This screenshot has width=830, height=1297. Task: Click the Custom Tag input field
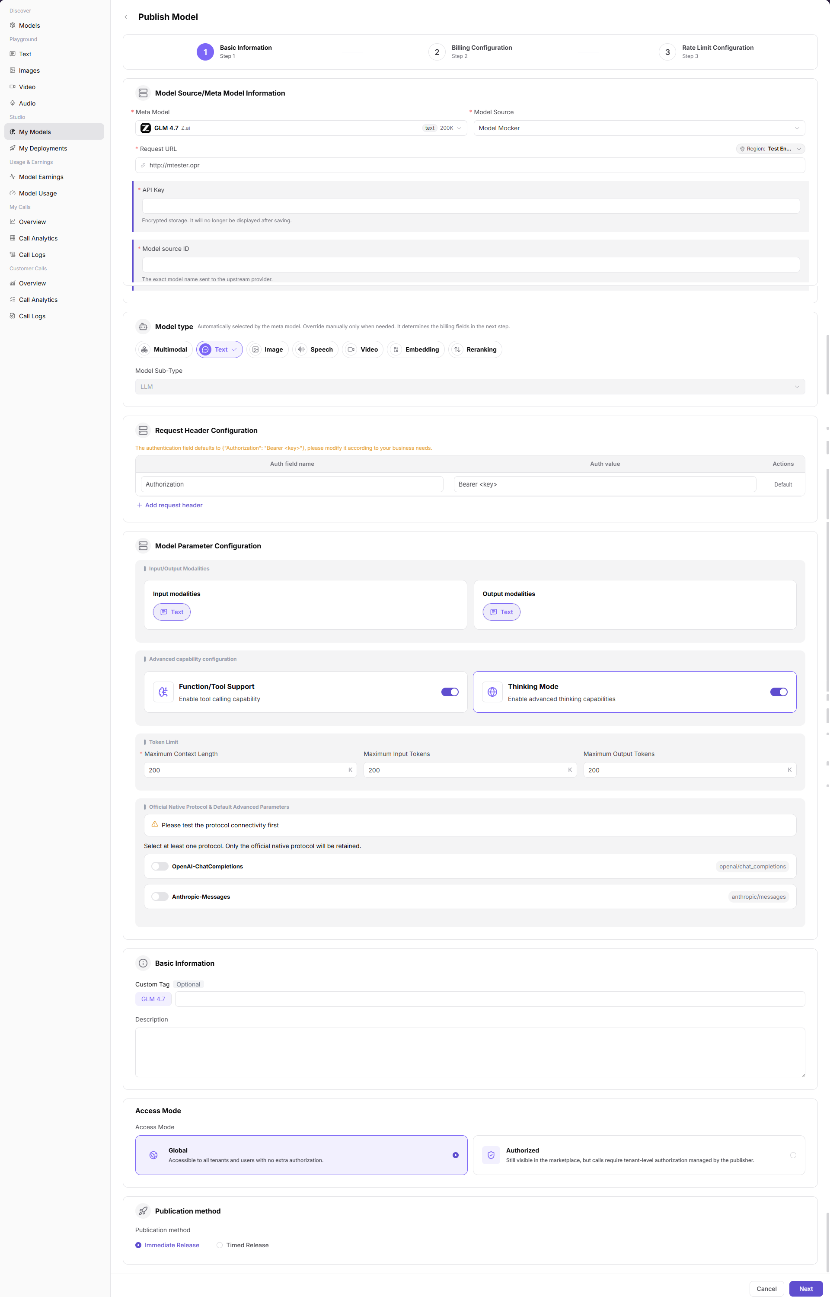[490, 999]
